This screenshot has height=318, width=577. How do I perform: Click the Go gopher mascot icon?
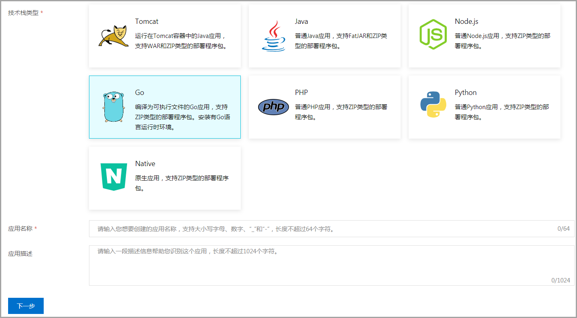[x=113, y=107]
